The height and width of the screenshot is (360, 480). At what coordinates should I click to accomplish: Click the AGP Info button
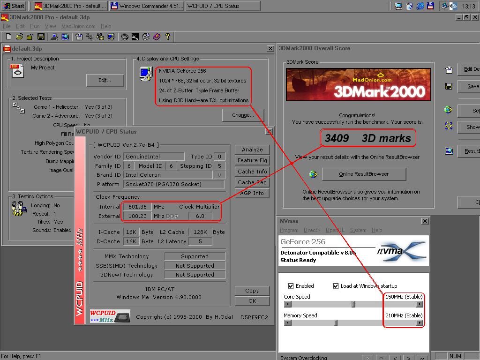click(252, 193)
